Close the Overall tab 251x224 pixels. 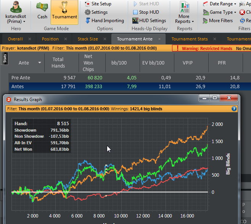click(30, 39)
